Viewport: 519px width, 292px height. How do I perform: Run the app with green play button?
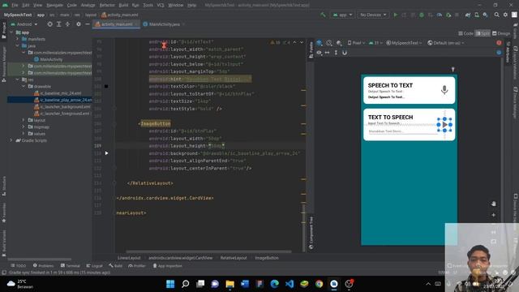click(x=395, y=15)
